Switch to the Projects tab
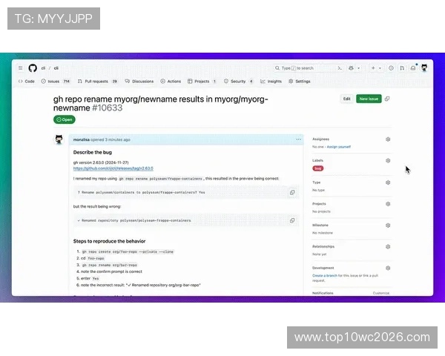The image size is (445, 356). coord(202,82)
